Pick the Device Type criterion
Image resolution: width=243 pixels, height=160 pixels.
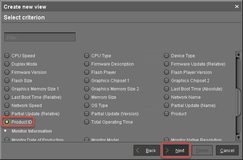(x=166, y=56)
